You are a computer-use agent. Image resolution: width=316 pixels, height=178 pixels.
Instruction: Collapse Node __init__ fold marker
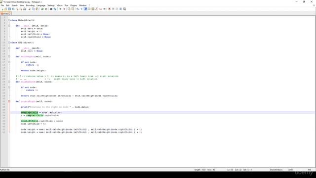coord(9,26)
